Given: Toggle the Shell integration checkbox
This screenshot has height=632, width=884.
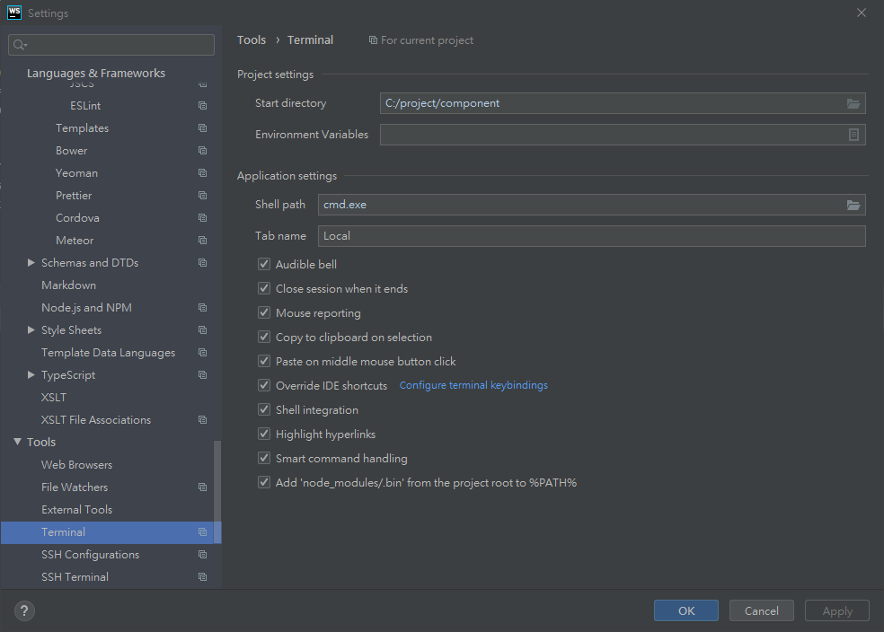Looking at the screenshot, I should [x=264, y=410].
